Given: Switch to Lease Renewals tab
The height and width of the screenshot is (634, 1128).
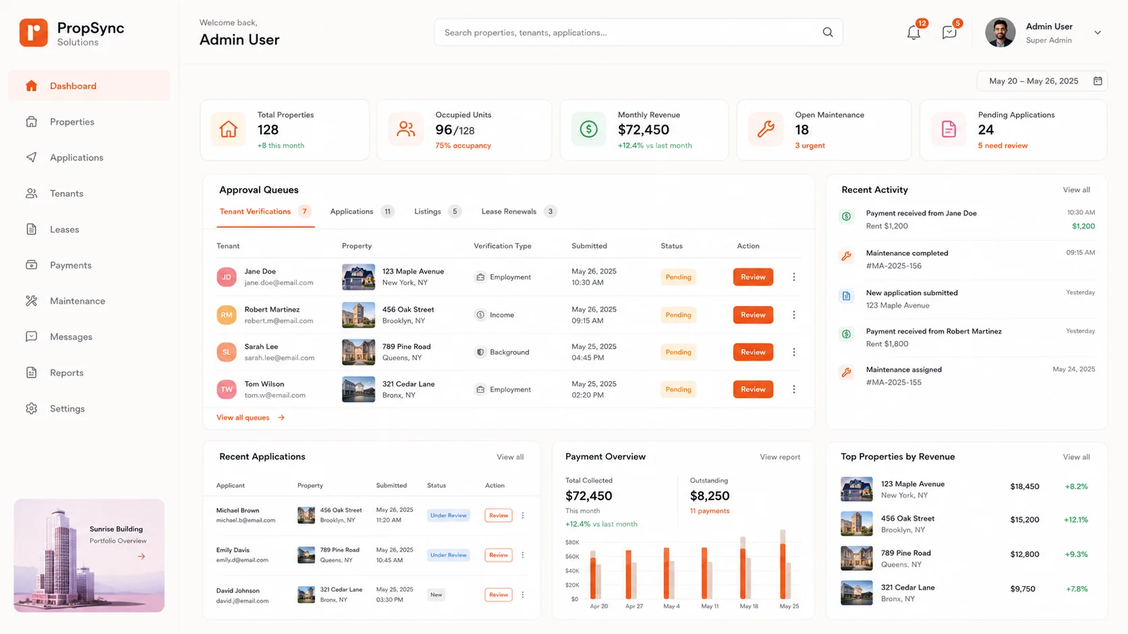Looking at the screenshot, I should point(519,212).
